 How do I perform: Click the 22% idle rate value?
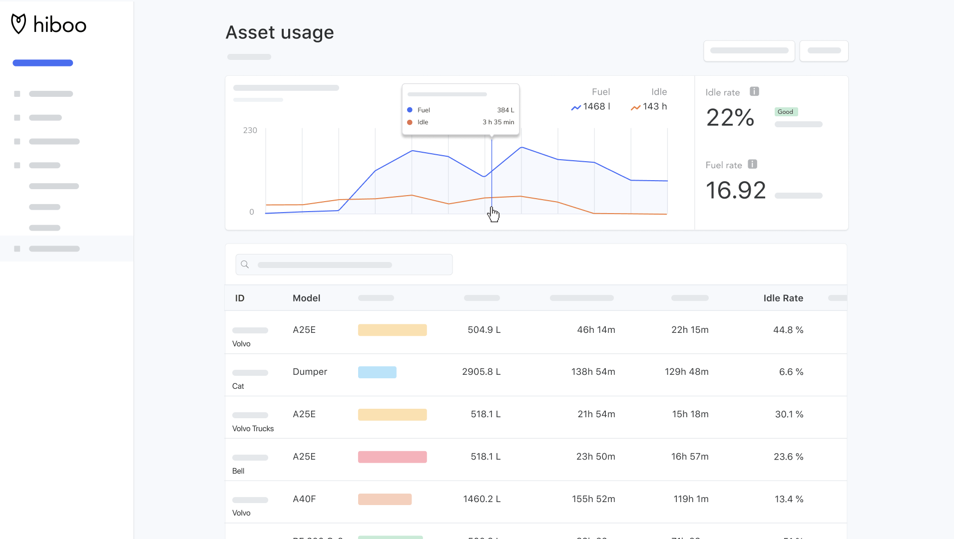click(730, 118)
